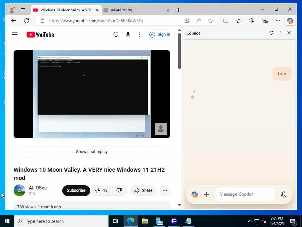Click the video title heading text
The width and height of the screenshot is (302, 227).
(x=89, y=174)
